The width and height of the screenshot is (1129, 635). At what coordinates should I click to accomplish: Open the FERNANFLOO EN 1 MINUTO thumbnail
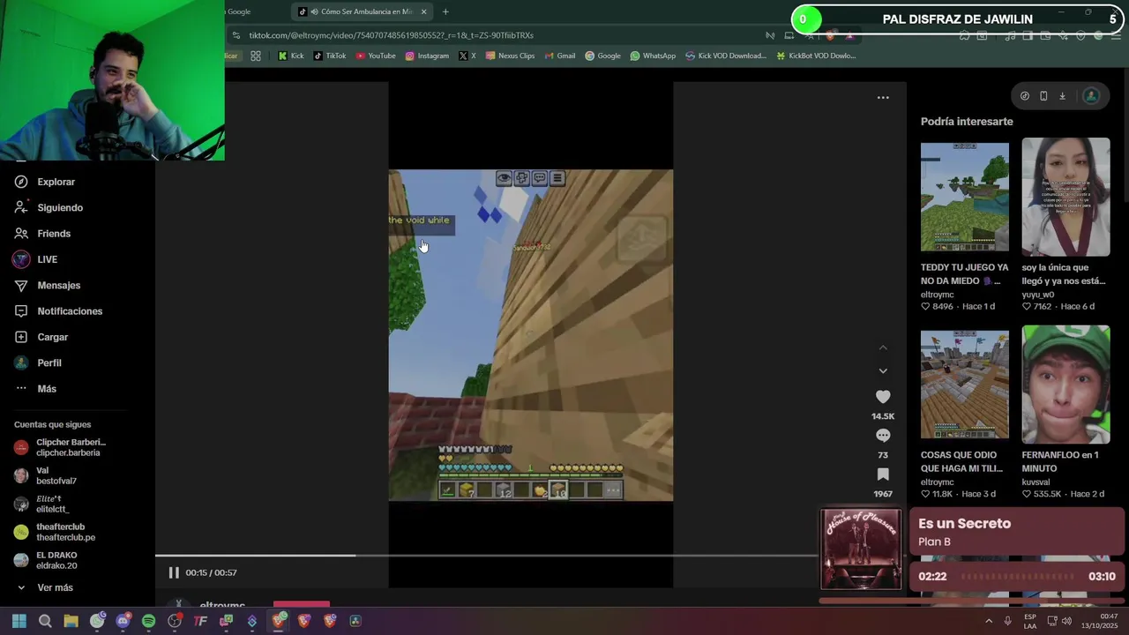(1065, 385)
